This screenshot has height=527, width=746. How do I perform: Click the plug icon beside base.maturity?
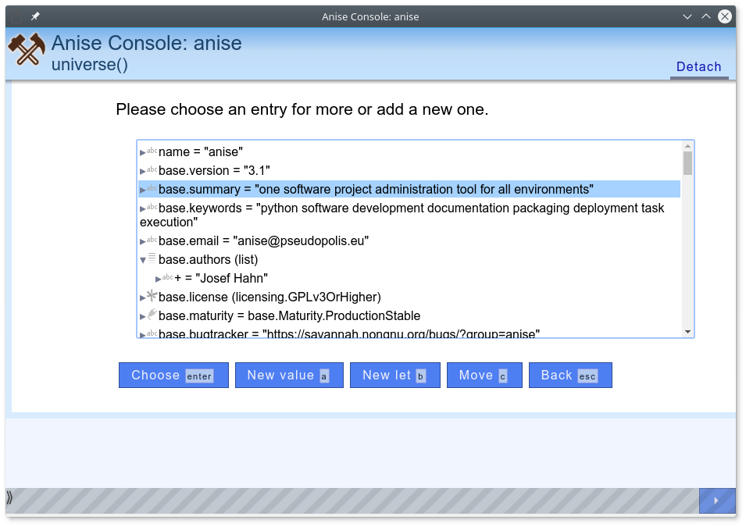(x=152, y=315)
